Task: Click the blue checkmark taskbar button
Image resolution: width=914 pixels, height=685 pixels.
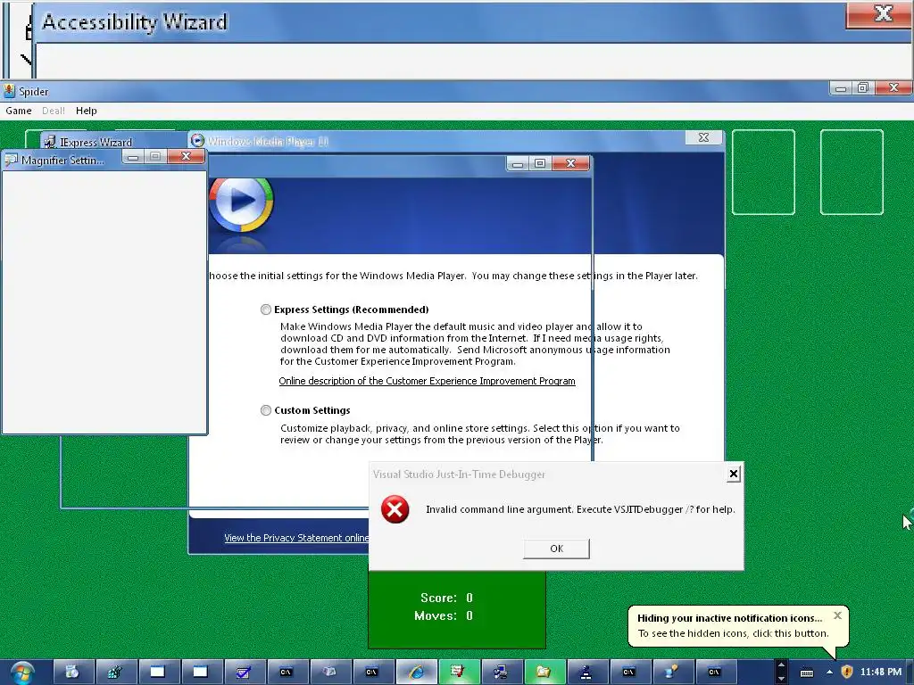Action: [x=244, y=673]
